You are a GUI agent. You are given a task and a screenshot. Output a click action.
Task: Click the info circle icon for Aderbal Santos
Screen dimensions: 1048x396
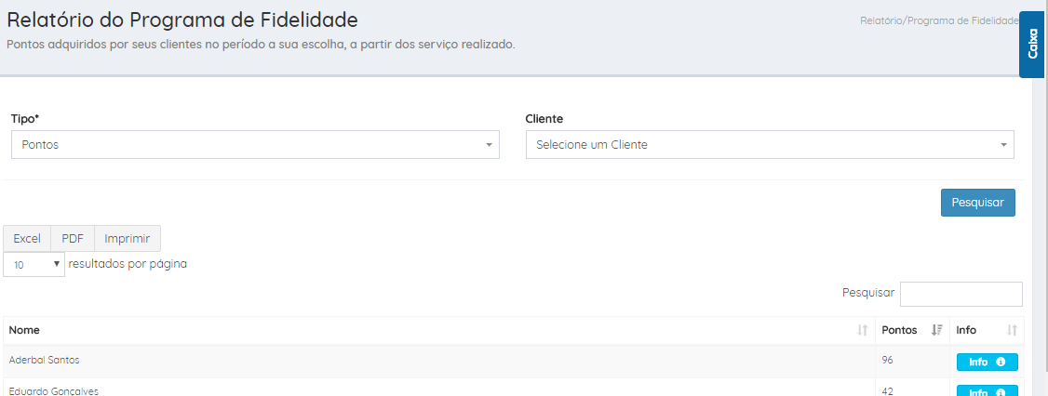[x=1001, y=363]
